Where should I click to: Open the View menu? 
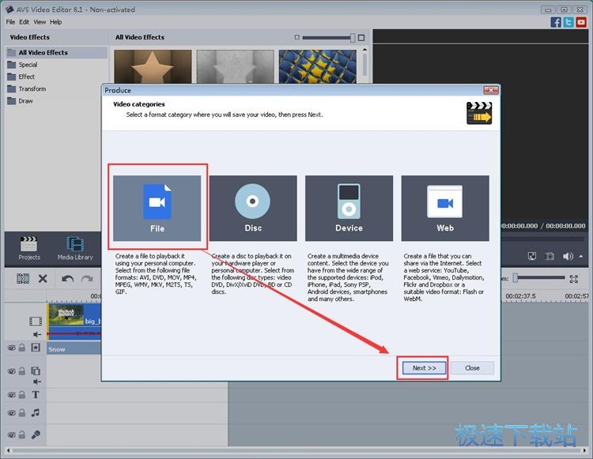(40, 22)
